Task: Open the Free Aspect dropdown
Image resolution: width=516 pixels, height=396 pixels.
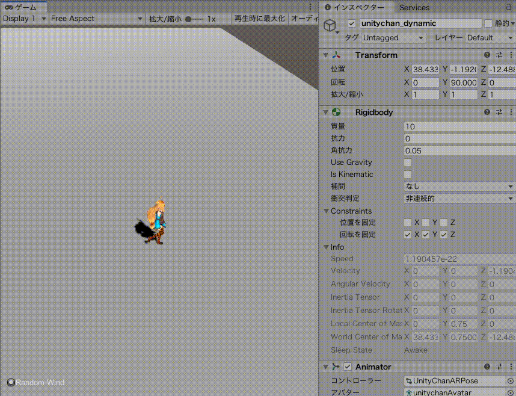Action: pyautogui.click(x=96, y=18)
